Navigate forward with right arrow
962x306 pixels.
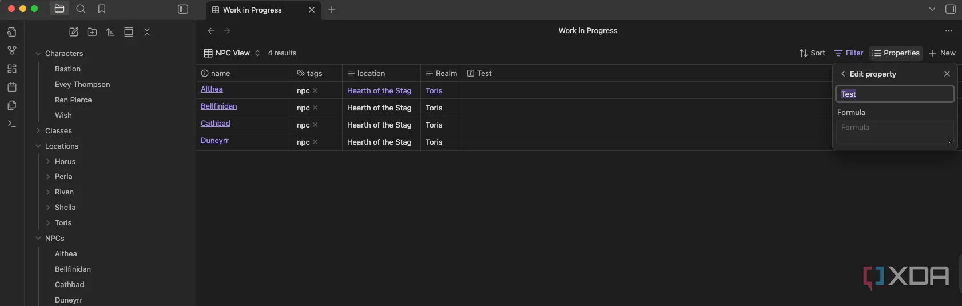228,31
